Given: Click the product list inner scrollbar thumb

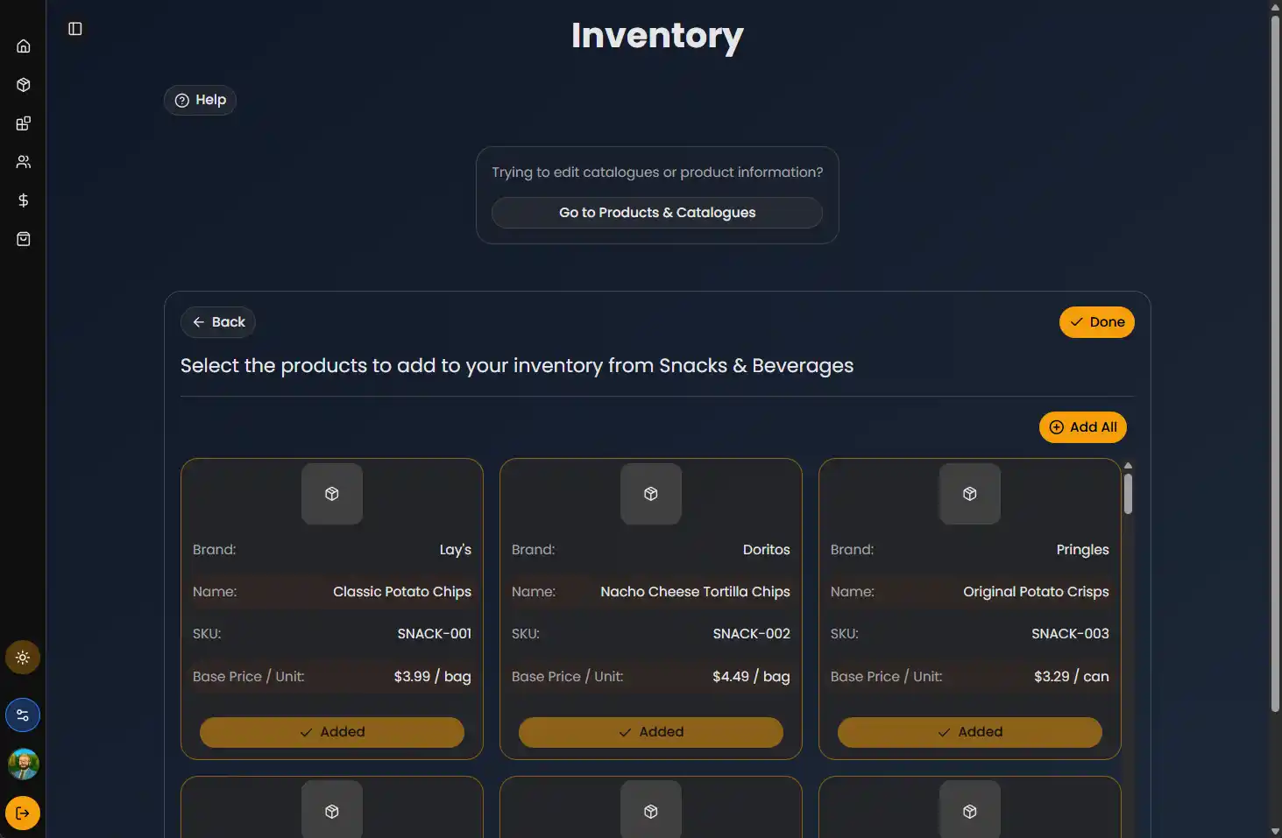Looking at the screenshot, I should (1128, 494).
